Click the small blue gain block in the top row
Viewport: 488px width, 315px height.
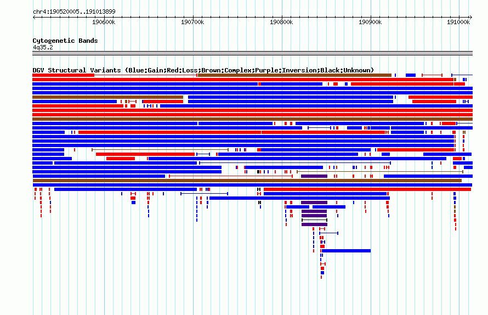(x=411, y=75)
